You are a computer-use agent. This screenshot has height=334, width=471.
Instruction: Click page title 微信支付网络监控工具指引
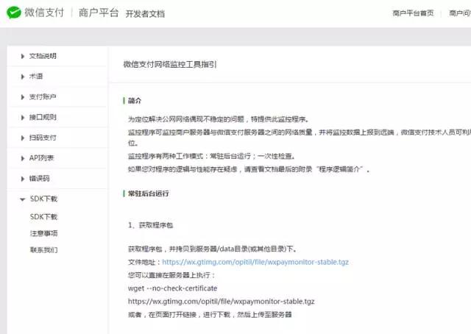(x=170, y=64)
